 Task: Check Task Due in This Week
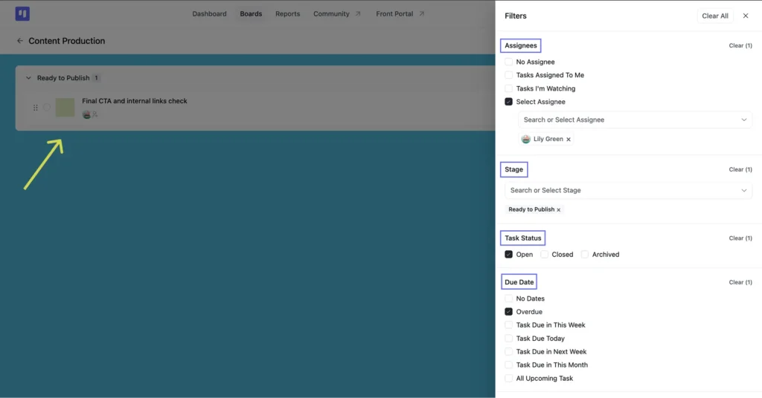point(508,324)
